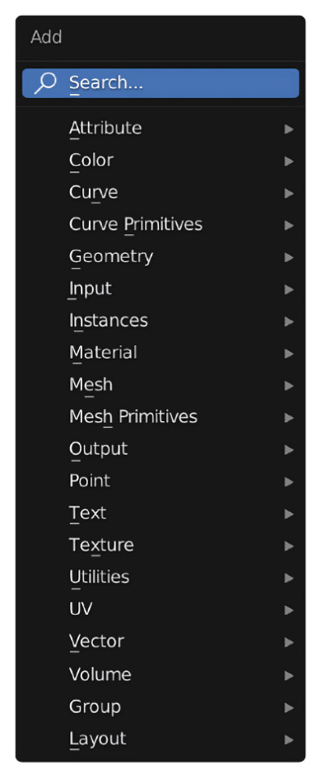Click the magnifying glass search icon
Image resolution: width=321 pixels, height=774 pixels.
point(45,83)
